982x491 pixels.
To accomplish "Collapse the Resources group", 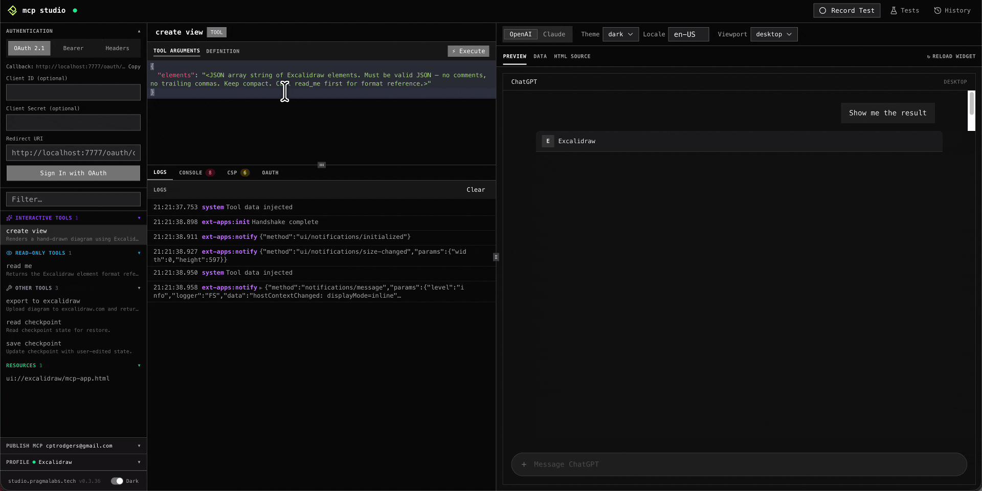I will tap(139, 365).
